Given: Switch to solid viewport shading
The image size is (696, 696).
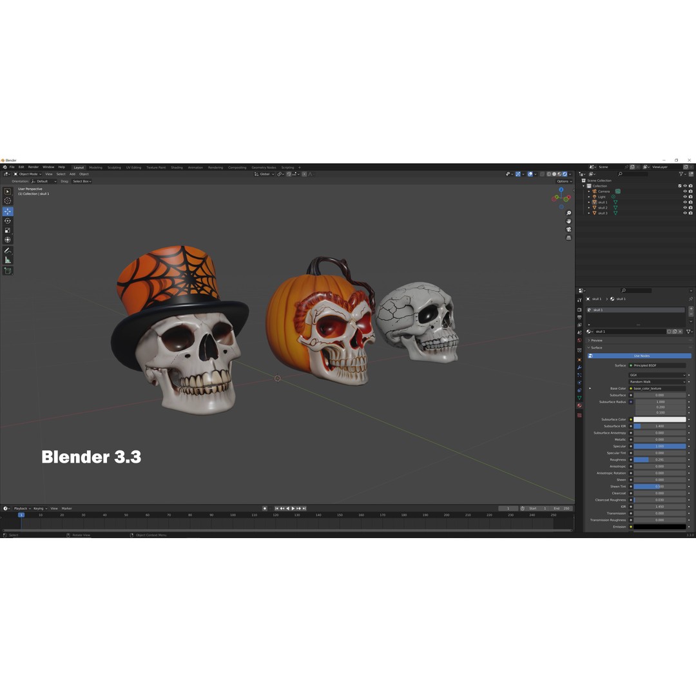Looking at the screenshot, I should (554, 174).
